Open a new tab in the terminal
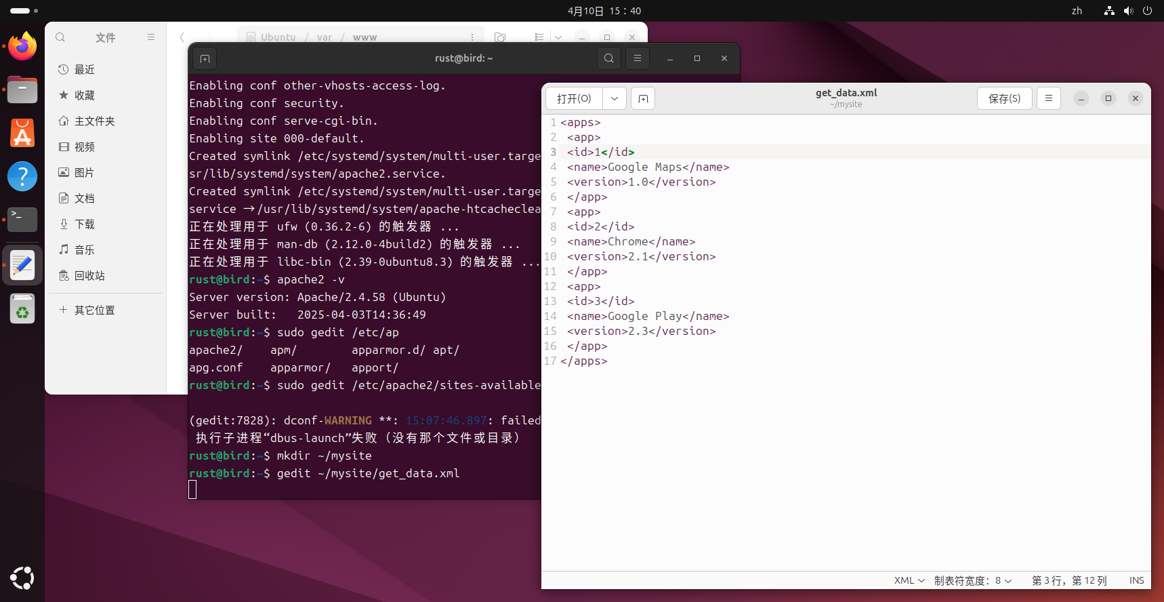Screen dimensions: 1164x602 [x=205, y=58]
